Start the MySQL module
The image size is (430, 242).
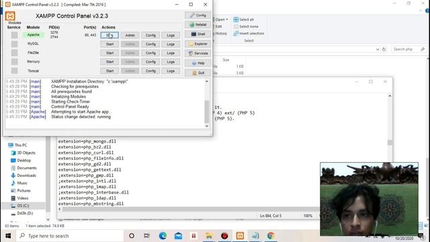pos(110,44)
